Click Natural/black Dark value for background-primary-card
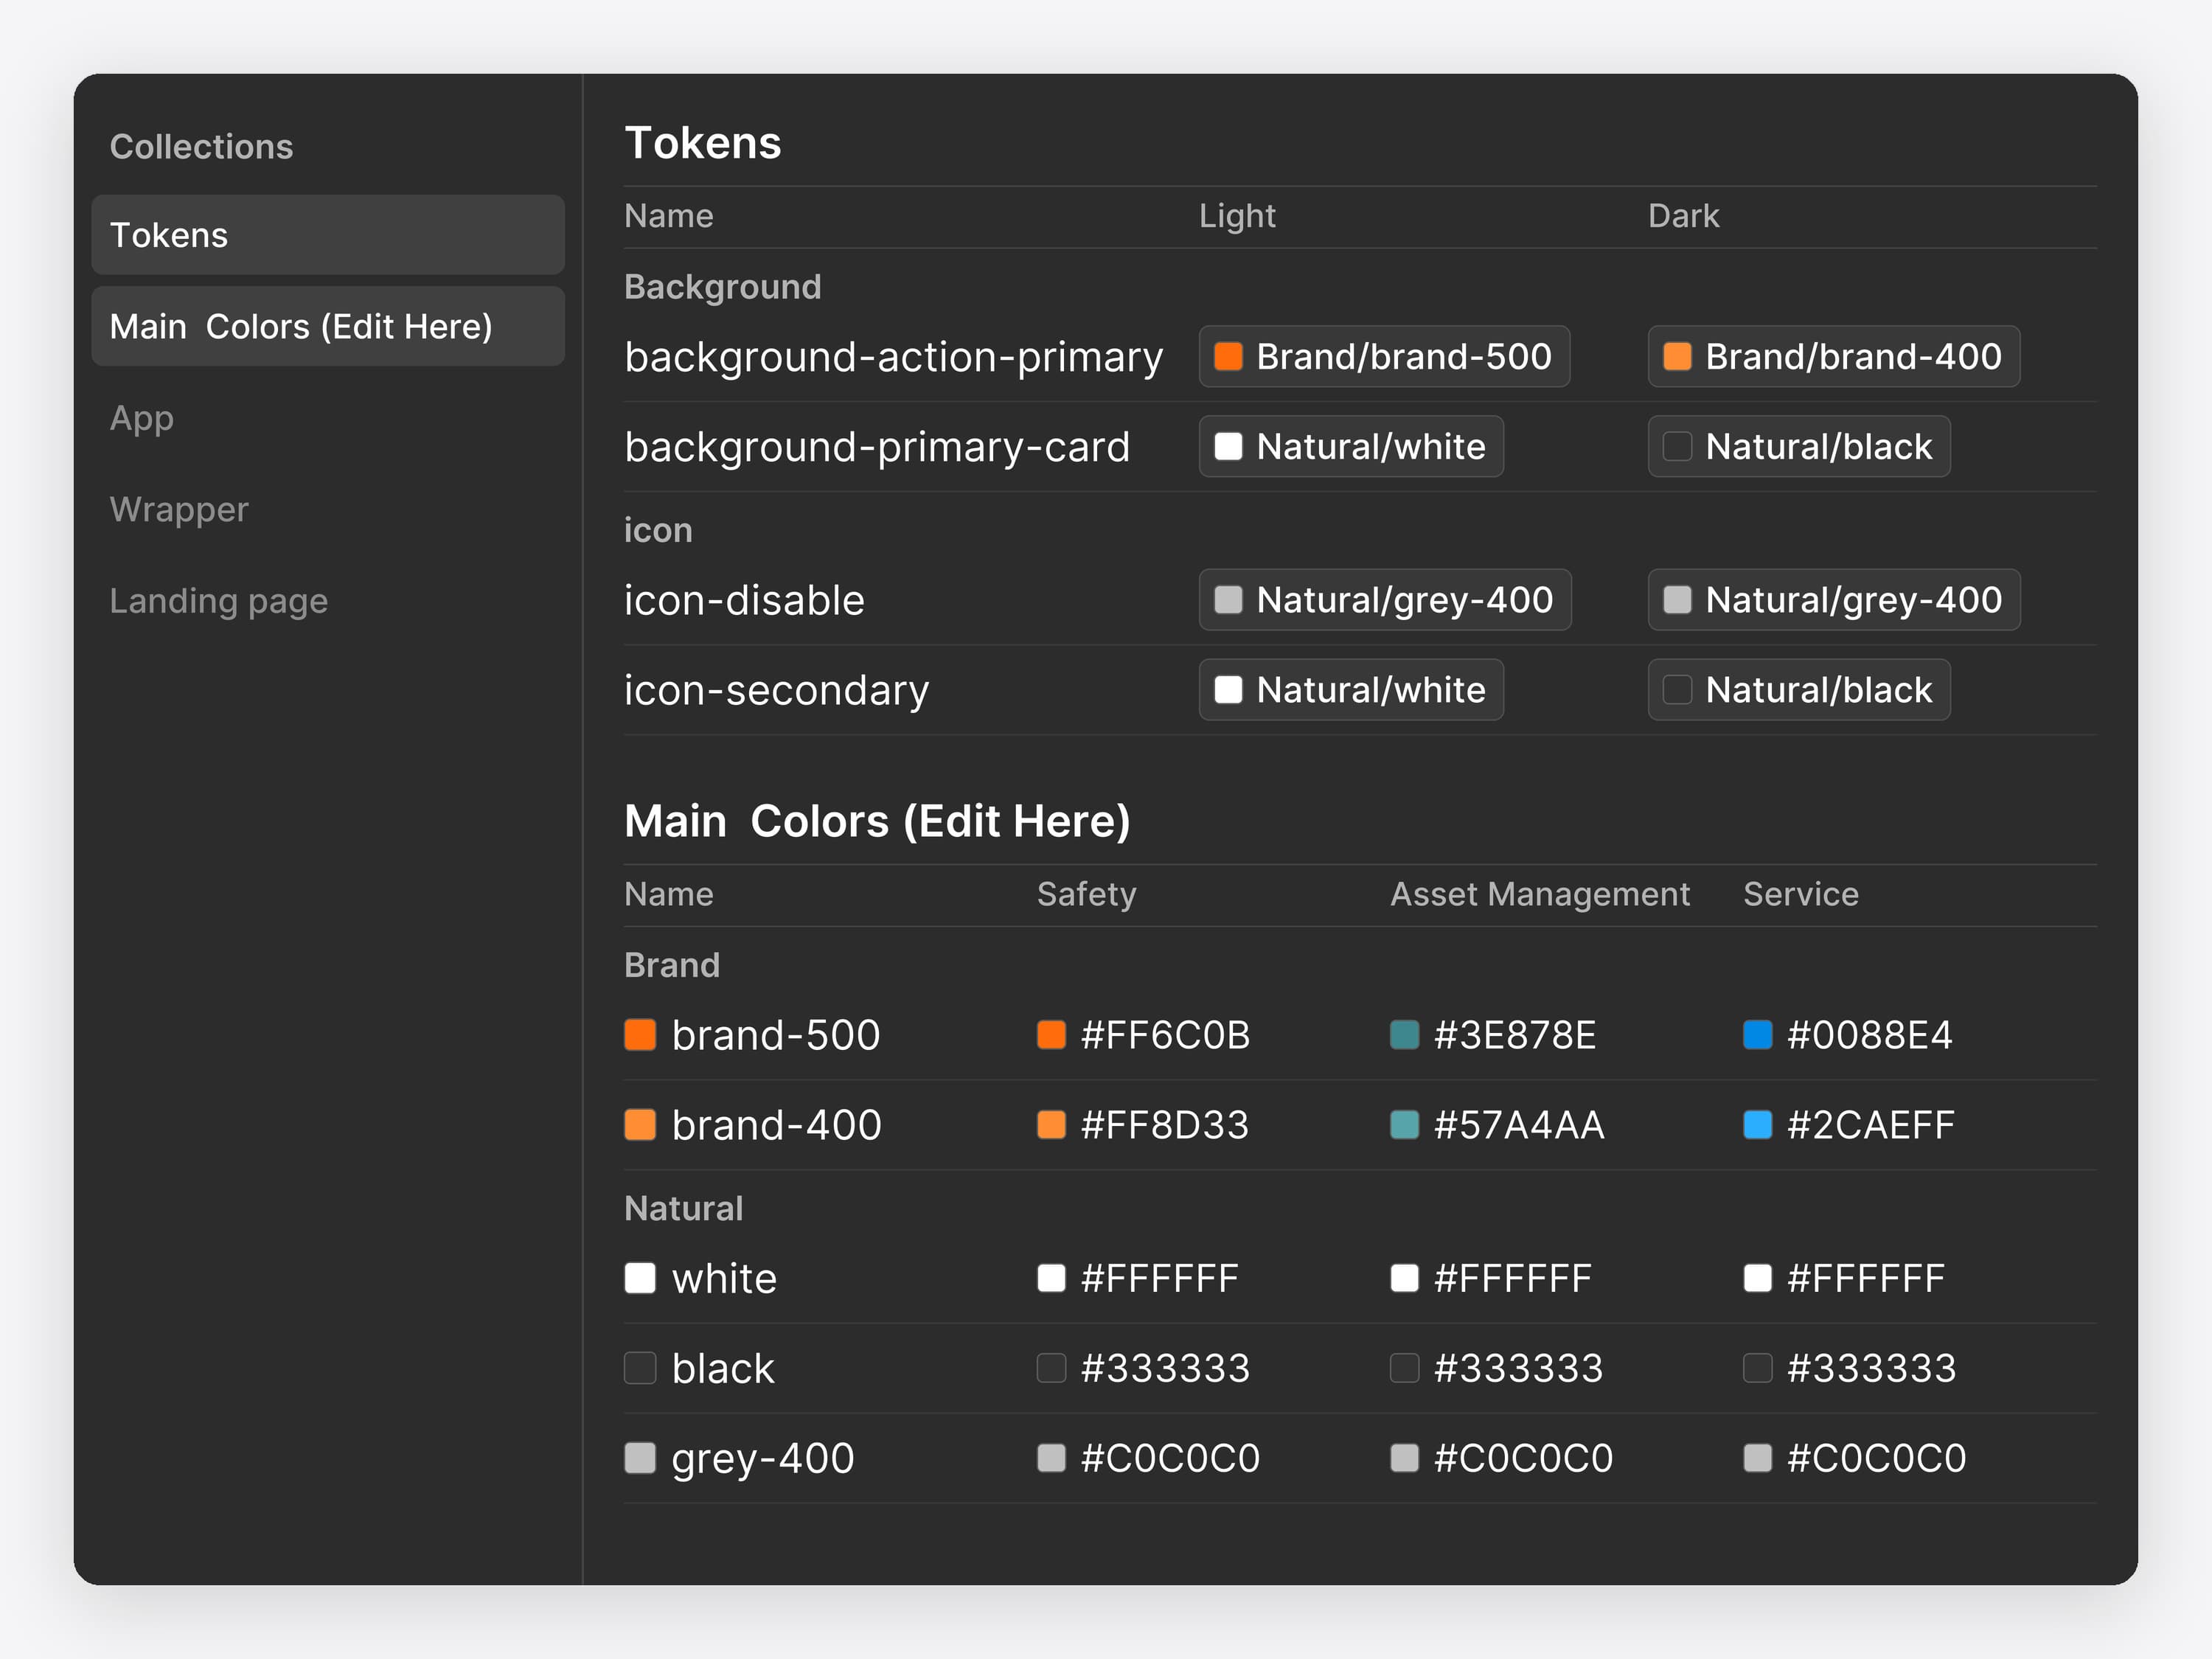2212x1659 pixels. coord(1799,446)
